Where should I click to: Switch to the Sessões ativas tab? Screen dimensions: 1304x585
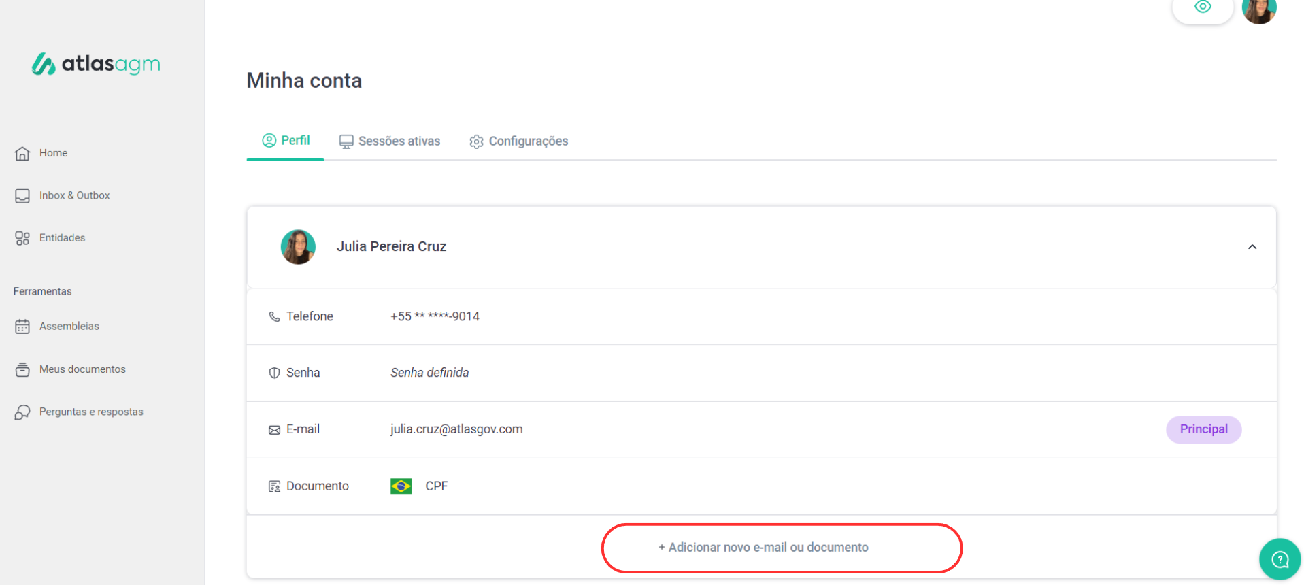(x=390, y=141)
